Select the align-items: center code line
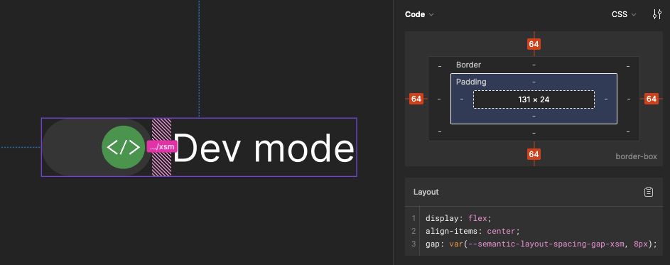The height and width of the screenshot is (265, 670). 472,231
